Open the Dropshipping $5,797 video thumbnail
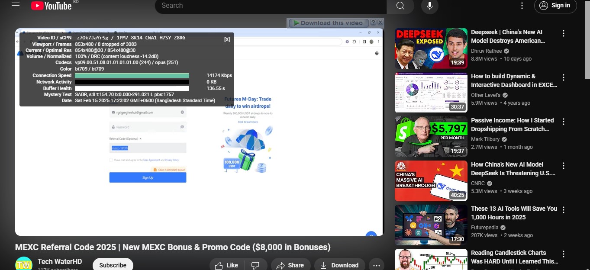The image size is (590, 270). tap(431, 137)
